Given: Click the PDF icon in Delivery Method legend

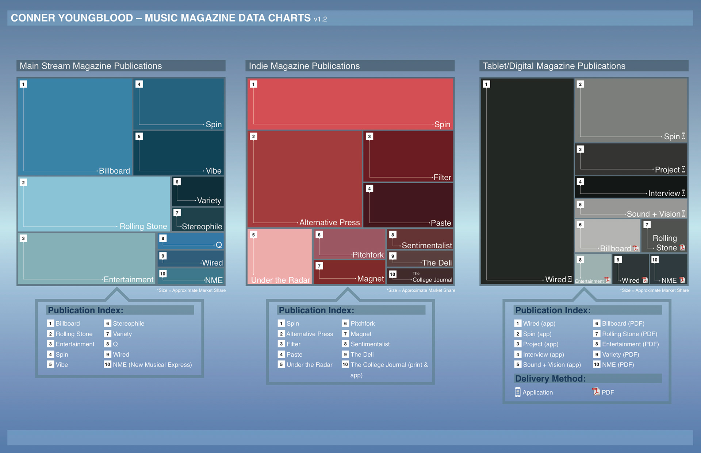Looking at the screenshot, I should pyautogui.click(x=596, y=392).
